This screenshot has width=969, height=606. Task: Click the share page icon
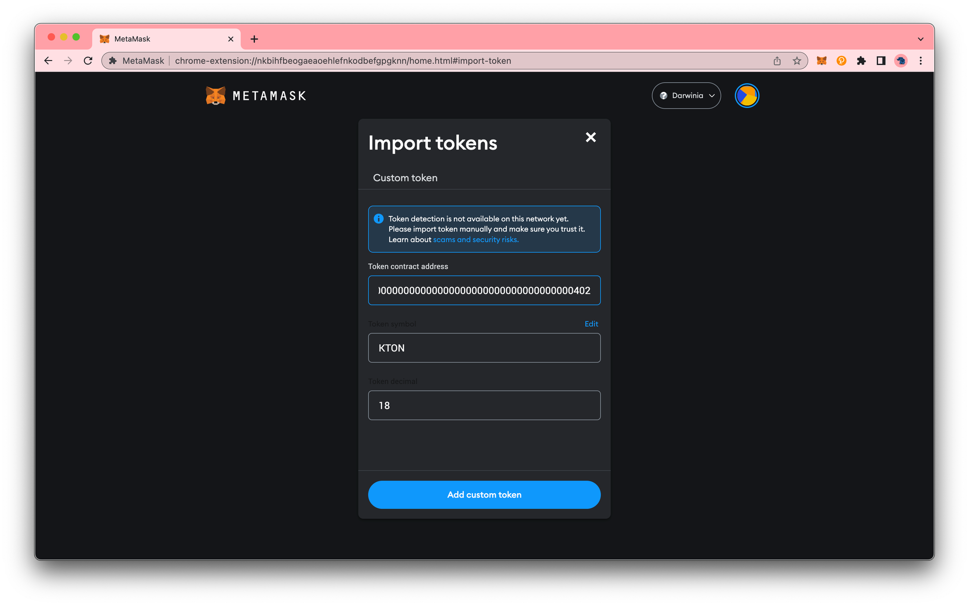(x=777, y=61)
